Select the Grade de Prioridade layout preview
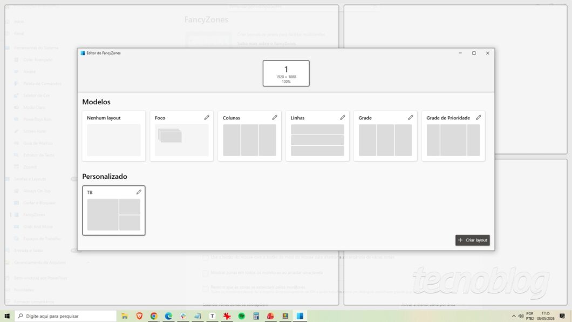 (x=453, y=140)
